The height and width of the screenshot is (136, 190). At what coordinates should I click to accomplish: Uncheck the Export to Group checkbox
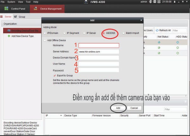coord(54,76)
